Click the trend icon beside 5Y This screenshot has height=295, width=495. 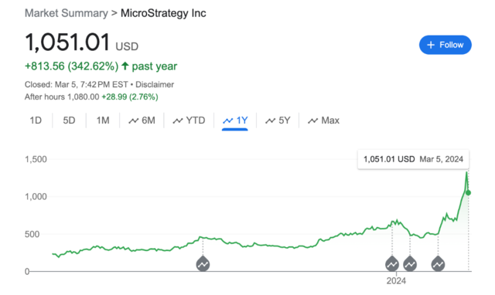270,120
